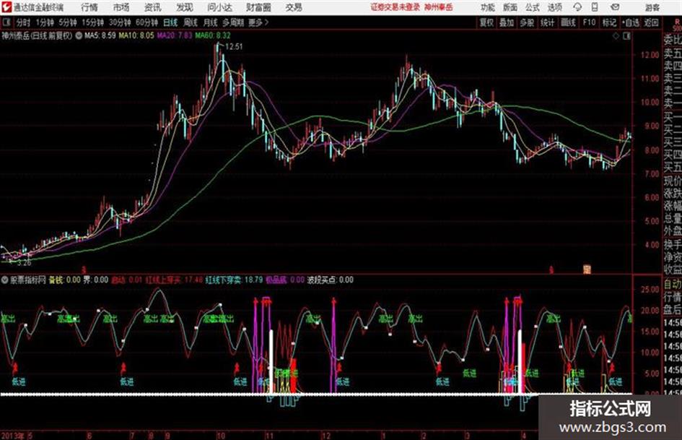Switch to 30分钟 period tab
This screenshot has height=440, width=682.
tap(120, 22)
